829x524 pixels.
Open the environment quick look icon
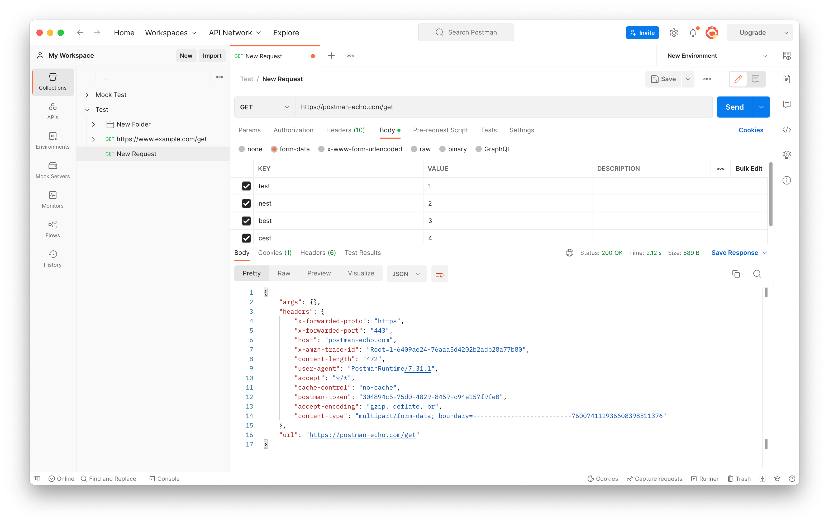tap(786, 56)
